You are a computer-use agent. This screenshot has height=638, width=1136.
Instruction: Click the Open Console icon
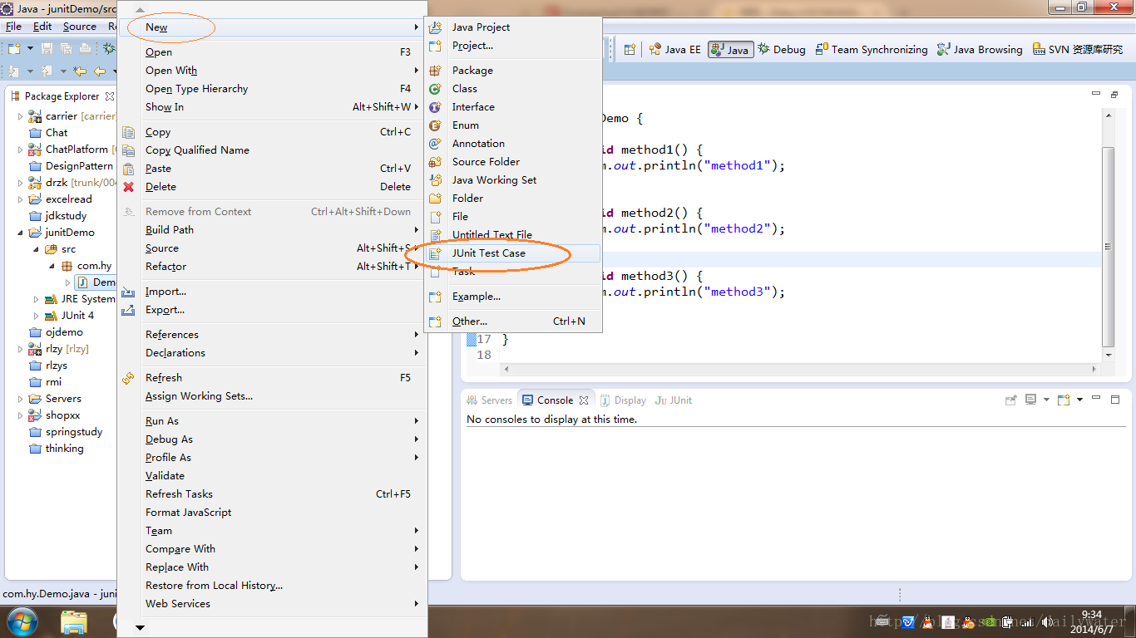1064,400
